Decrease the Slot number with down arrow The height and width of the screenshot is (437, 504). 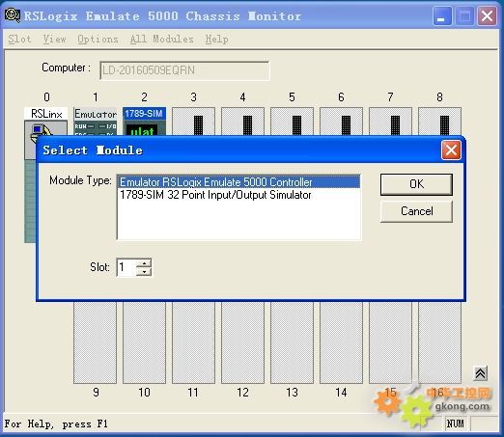pyautogui.click(x=144, y=272)
